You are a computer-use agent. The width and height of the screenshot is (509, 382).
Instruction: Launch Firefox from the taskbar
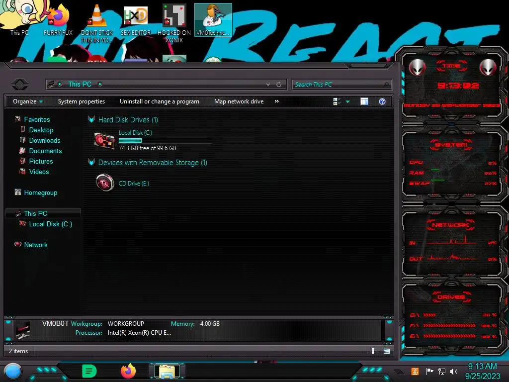coord(128,371)
